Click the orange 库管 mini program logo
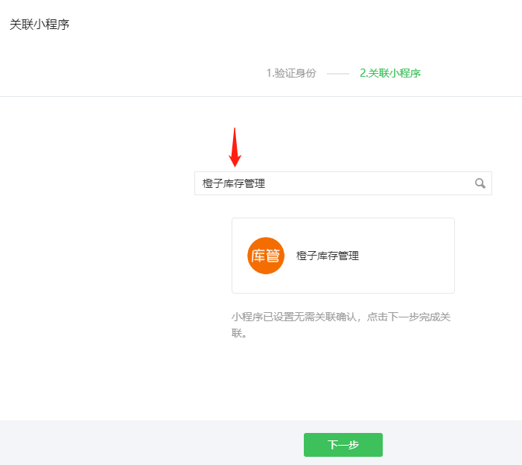522x465 pixels. pyautogui.click(x=266, y=256)
